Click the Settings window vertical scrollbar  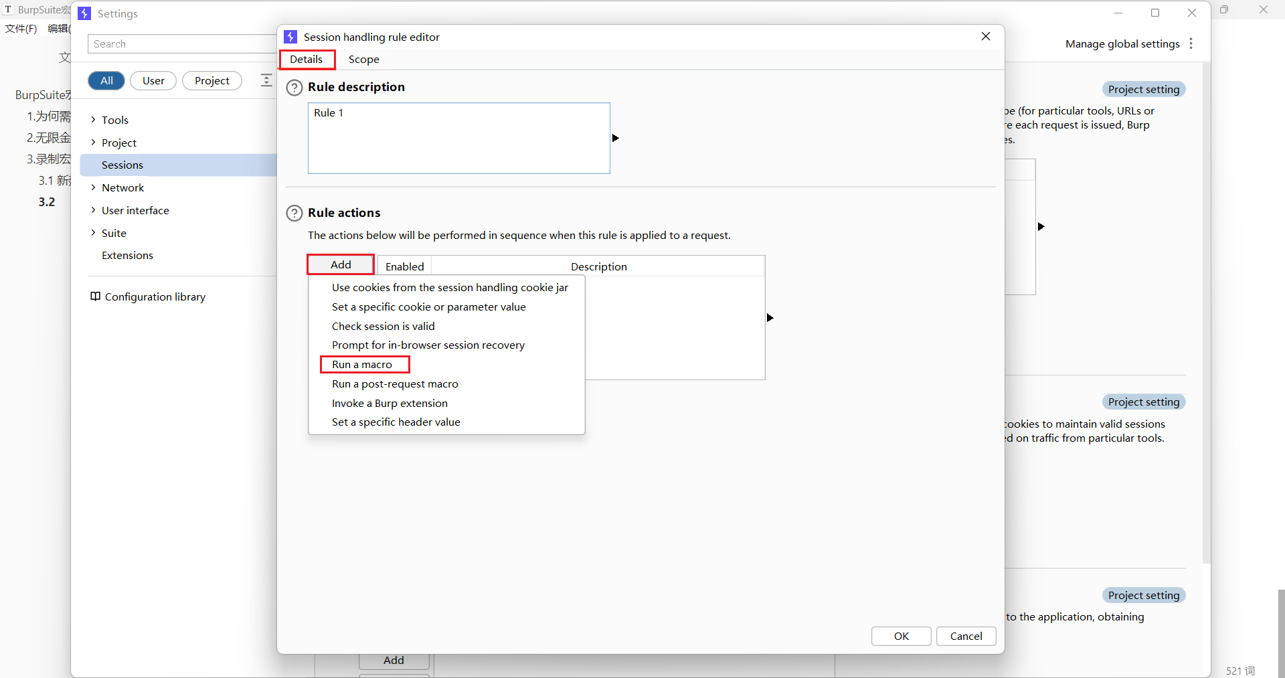(1207, 313)
